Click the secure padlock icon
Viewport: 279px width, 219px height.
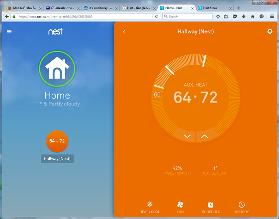14,16
